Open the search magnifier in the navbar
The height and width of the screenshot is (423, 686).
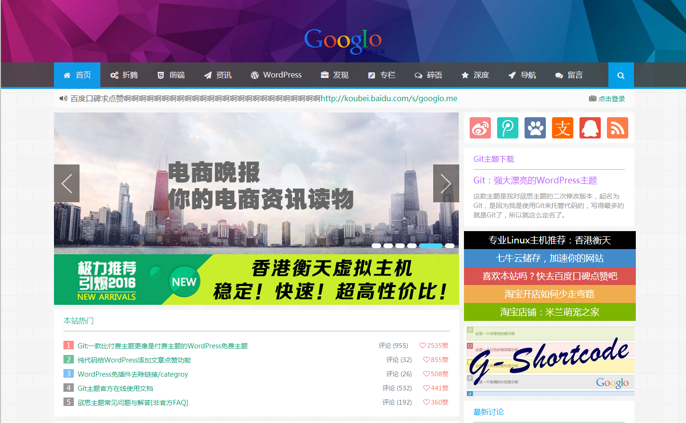coord(621,75)
